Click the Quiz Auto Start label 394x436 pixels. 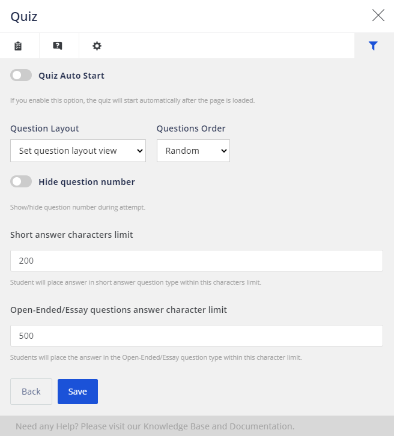(x=71, y=76)
